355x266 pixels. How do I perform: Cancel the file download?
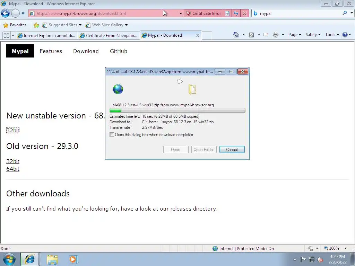(x=232, y=150)
